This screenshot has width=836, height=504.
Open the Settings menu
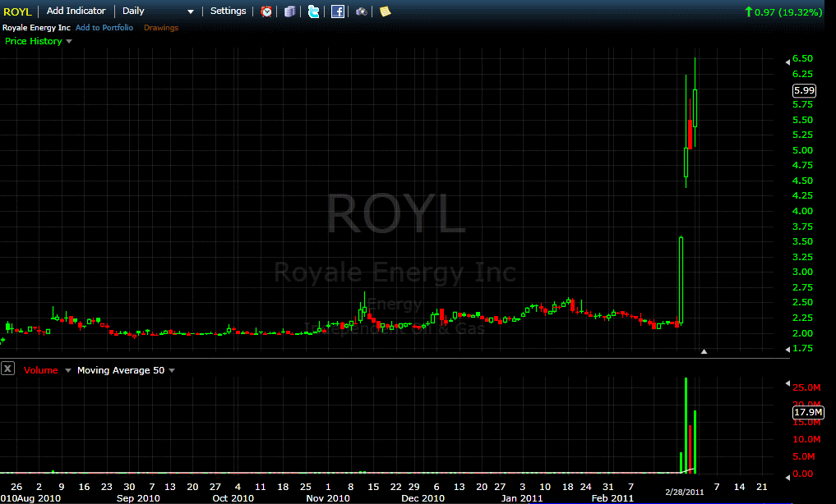point(229,11)
